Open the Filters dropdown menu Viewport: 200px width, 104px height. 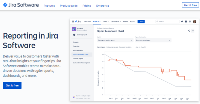106,22
